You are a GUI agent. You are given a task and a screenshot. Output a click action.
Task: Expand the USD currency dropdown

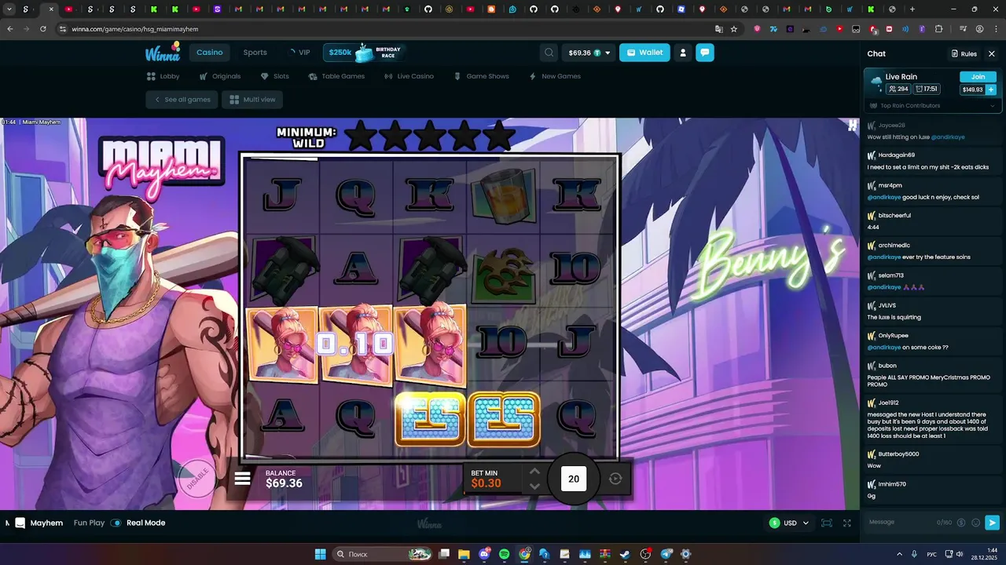789,523
